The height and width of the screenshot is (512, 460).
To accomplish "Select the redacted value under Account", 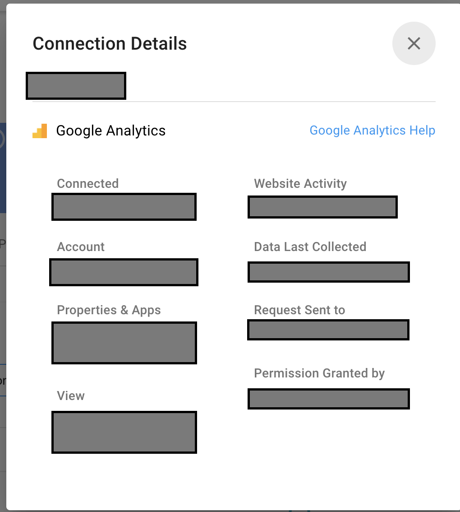I will pos(124,272).
